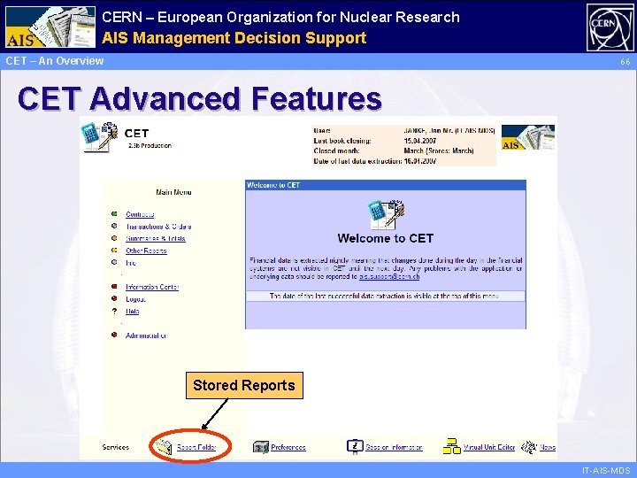Open Transactions & Orders link
The width and height of the screenshot is (637, 478).
click(x=158, y=227)
